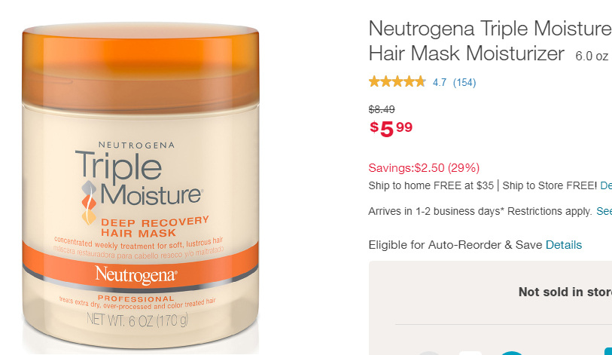Click the Ship to Store FREE! text
This screenshot has width=612, height=355.
pyautogui.click(x=550, y=185)
